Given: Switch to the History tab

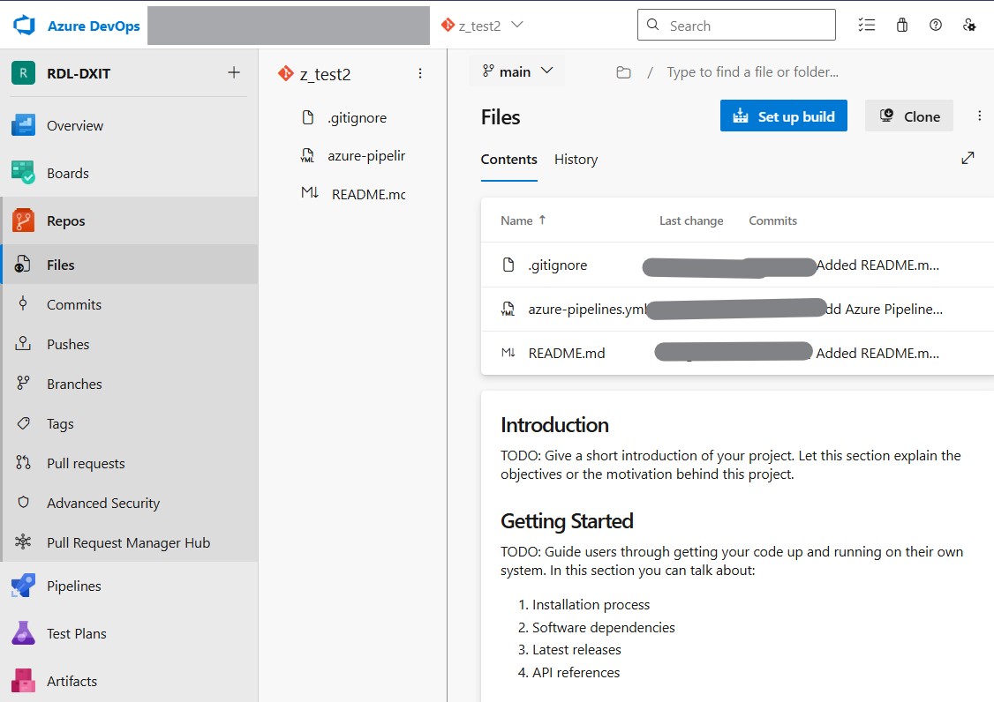Looking at the screenshot, I should [576, 160].
